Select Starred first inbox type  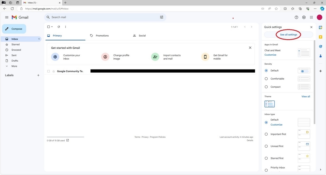266,158
